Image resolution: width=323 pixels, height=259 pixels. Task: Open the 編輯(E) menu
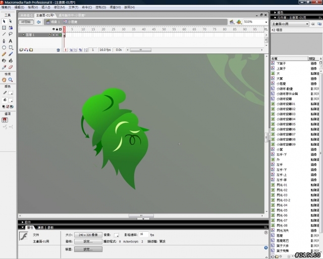(x=19, y=8)
